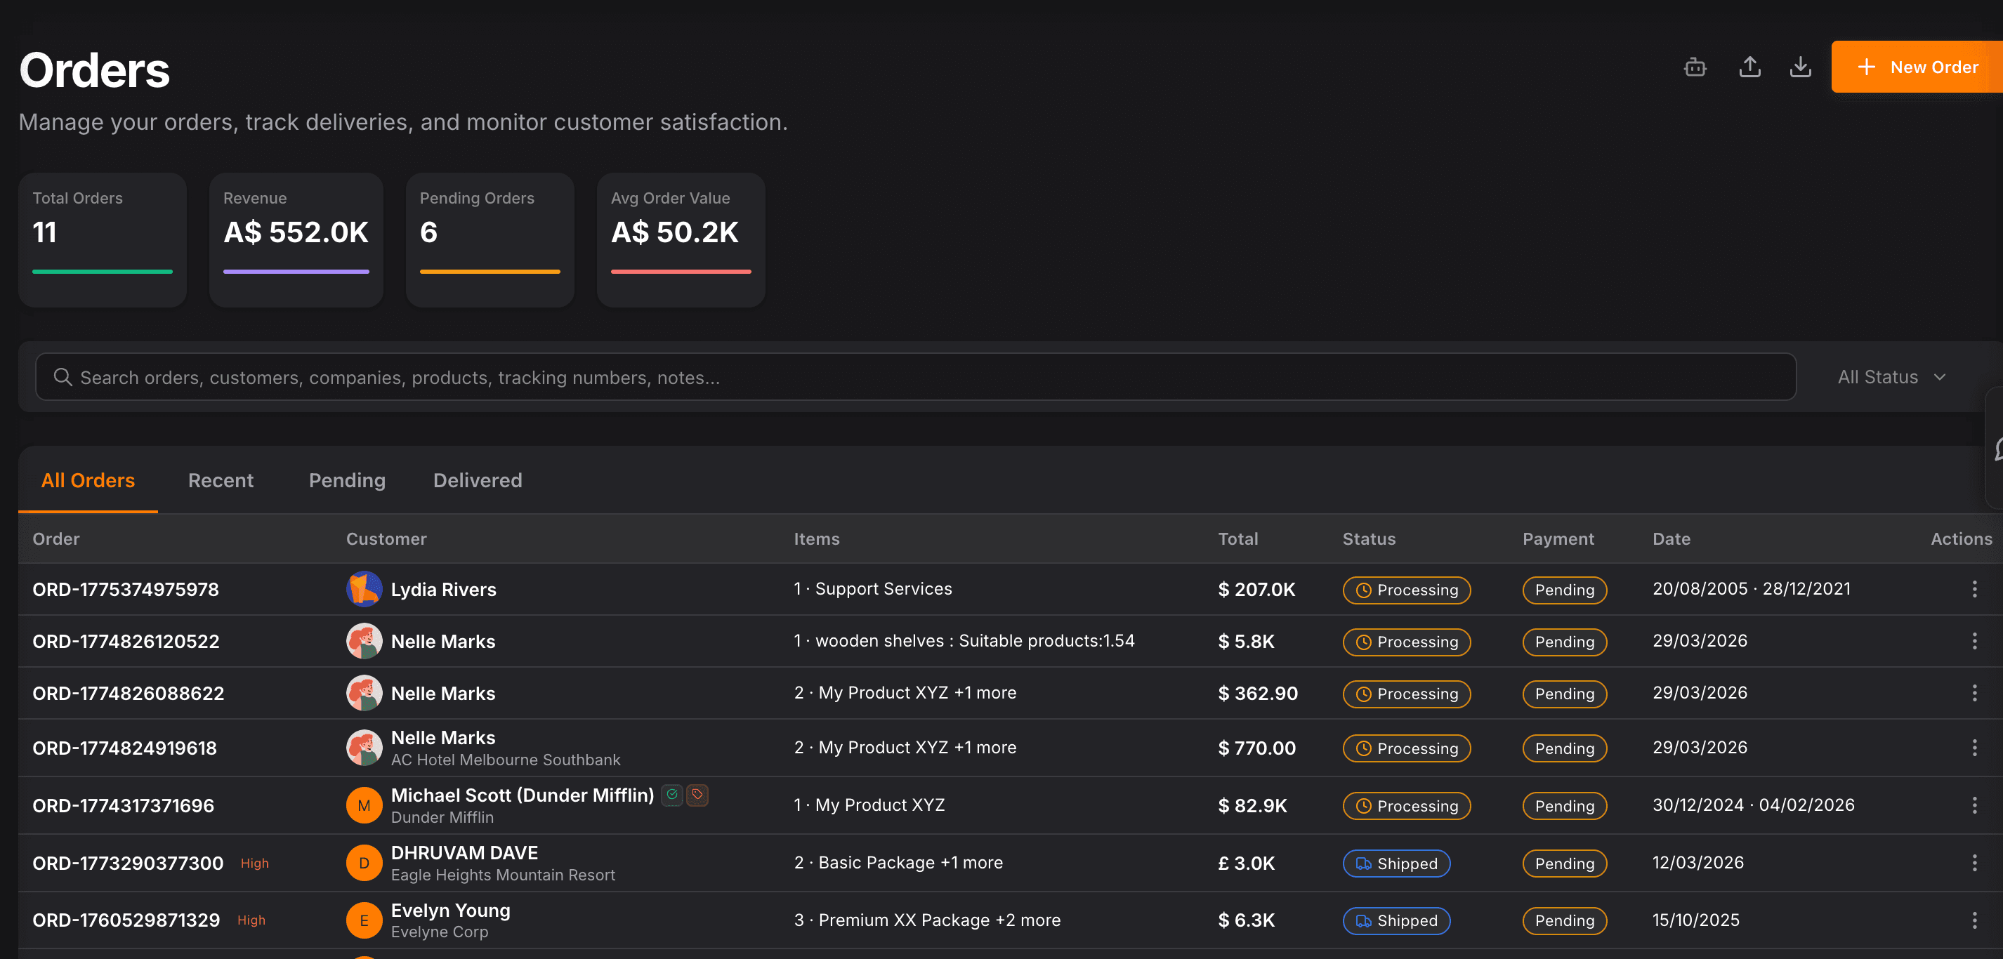The width and height of the screenshot is (2003, 959).
Task: Switch to the Pending tab
Action: [347, 480]
